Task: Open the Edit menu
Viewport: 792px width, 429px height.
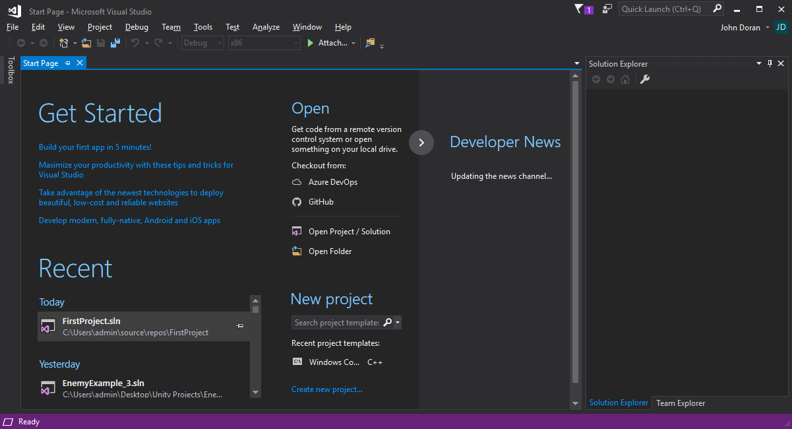Action: tap(38, 27)
